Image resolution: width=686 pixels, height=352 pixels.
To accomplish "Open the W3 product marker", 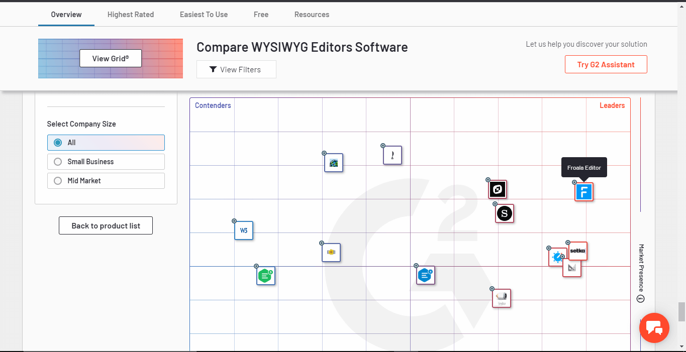I will (x=244, y=230).
